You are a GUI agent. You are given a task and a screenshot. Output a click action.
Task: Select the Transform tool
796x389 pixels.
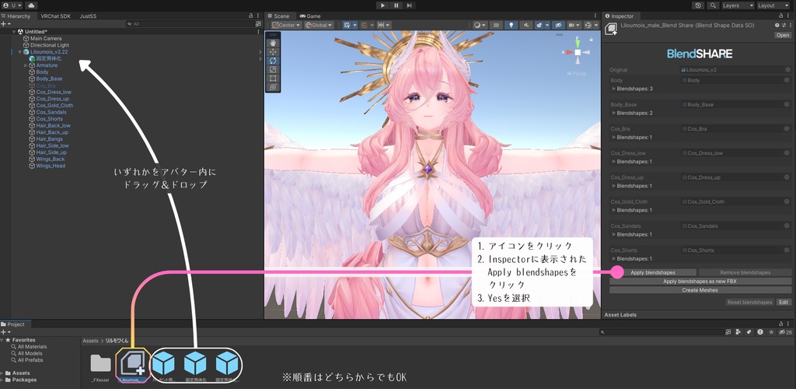tap(273, 87)
